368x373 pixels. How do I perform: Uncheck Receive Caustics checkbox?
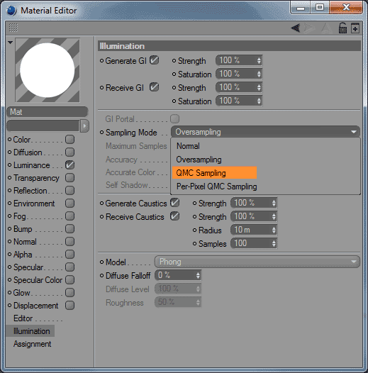[x=175, y=216]
